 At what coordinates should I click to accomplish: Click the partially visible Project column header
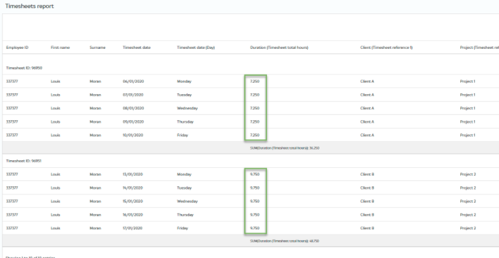[479, 48]
